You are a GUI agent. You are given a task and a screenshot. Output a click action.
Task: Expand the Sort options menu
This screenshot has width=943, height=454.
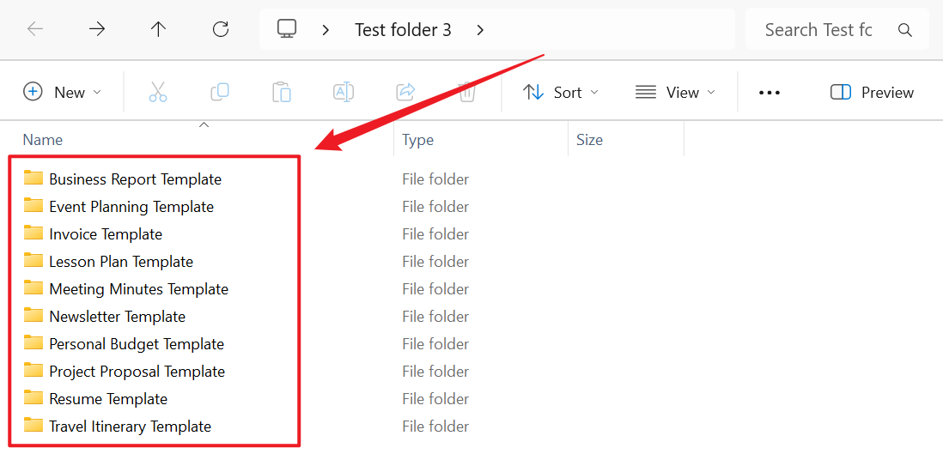(561, 93)
